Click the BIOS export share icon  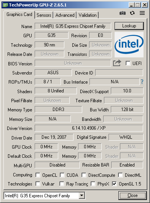pyautogui.click(x=117, y=63)
